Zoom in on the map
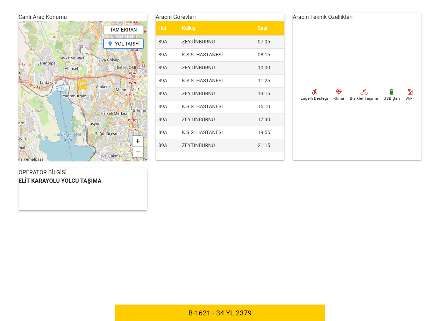 138,141
